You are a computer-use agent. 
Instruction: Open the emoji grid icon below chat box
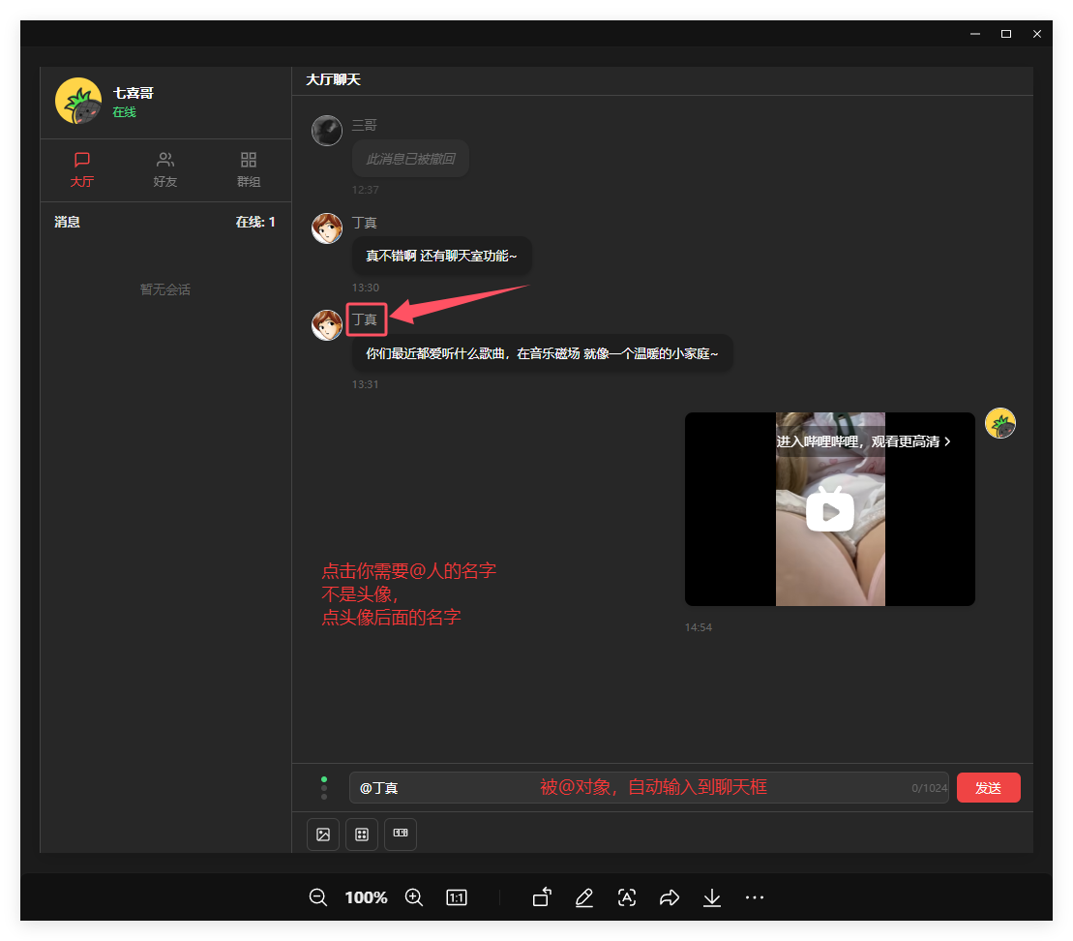pos(362,835)
